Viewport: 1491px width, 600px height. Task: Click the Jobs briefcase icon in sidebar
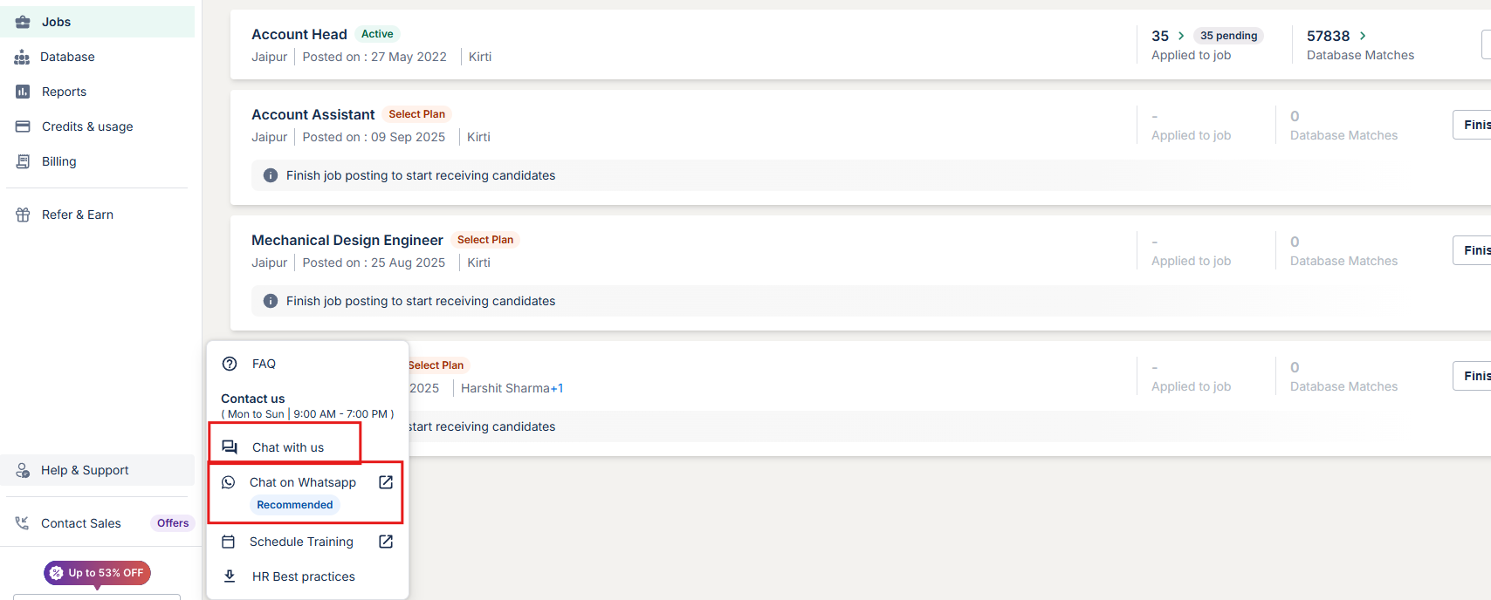click(x=23, y=22)
